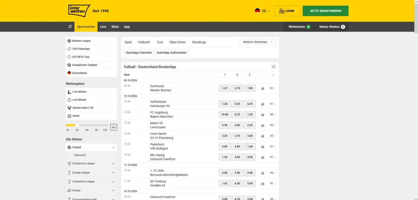The height and width of the screenshot is (200, 418).
Task: Click Europäische Topligen ball icon
Action: click(69, 65)
